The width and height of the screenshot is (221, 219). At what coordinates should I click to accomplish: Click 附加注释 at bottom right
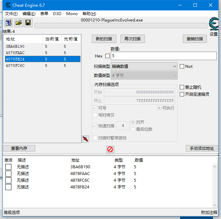(x=209, y=212)
